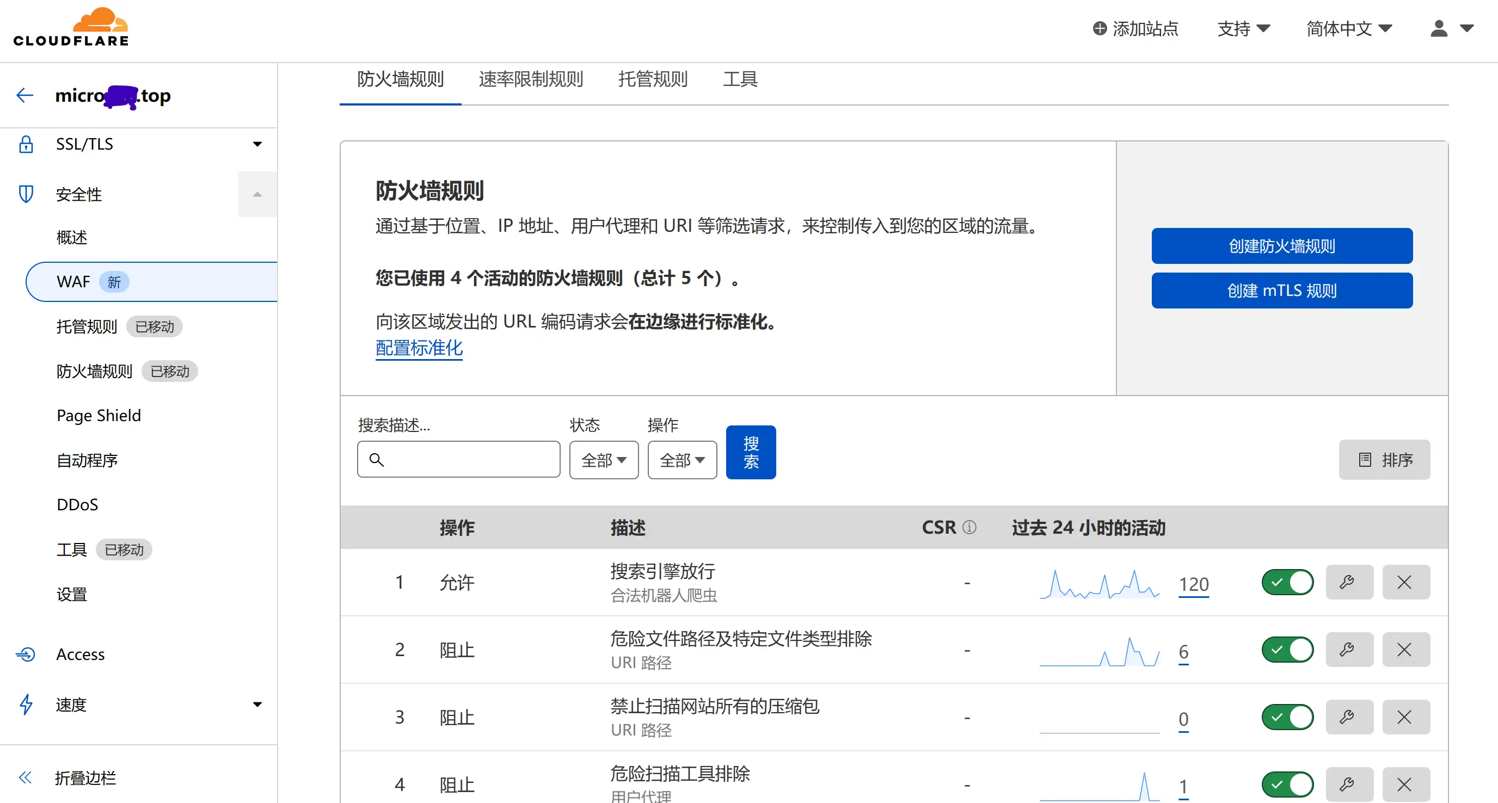The width and height of the screenshot is (1498, 803).
Task: Delete rule 危险扫描工具排除
Action: click(1406, 785)
